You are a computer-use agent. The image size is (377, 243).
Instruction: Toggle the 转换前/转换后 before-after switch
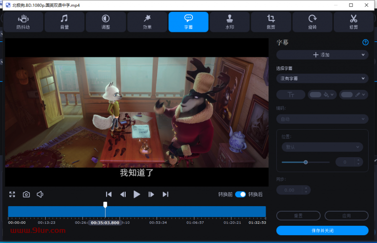pos(241,194)
